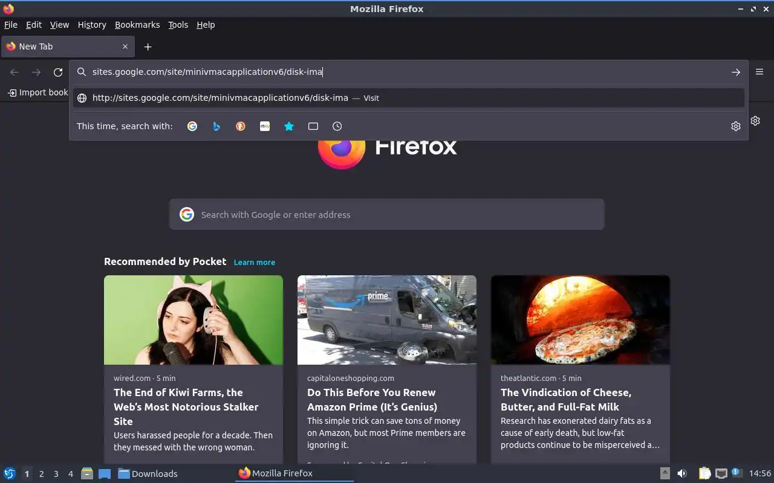This screenshot has width=774, height=483.
Task: Search in Bookmarks star icon
Action: pos(289,126)
